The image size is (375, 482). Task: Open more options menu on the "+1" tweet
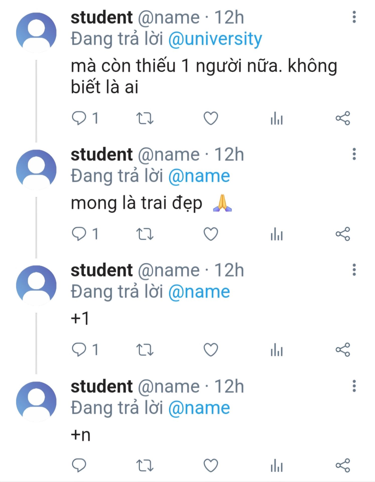click(x=354, y=270)
